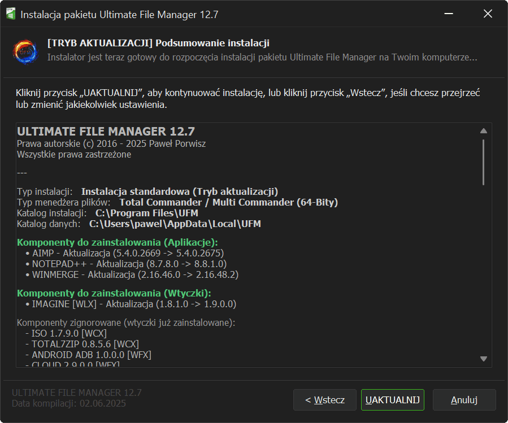Select the WINMERGE update entry
This screenshot has height=423, width=508.
click(135, 274)
